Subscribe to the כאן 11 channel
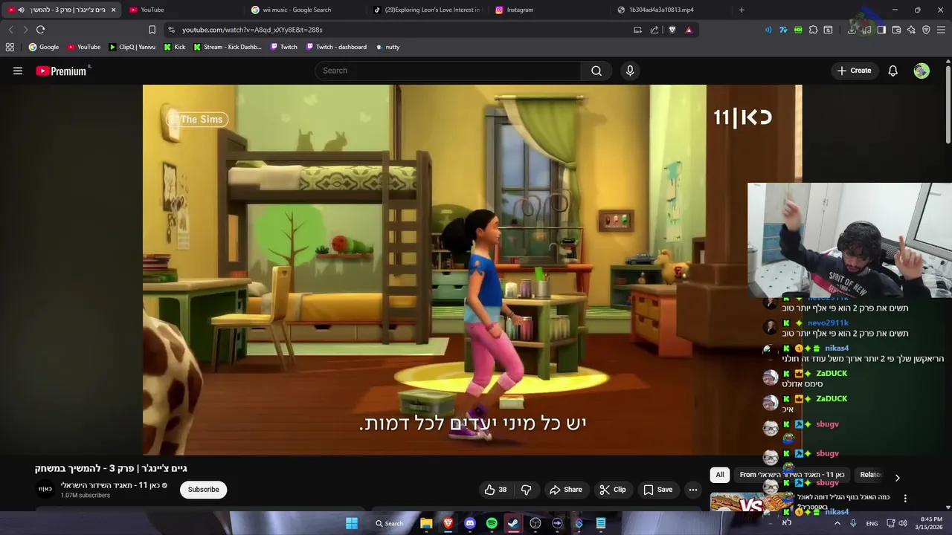This screenshot has height=535, width=952. point(203,490)
